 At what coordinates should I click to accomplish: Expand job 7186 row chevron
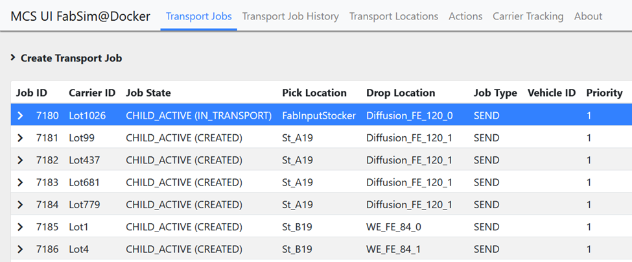(20, 249)
